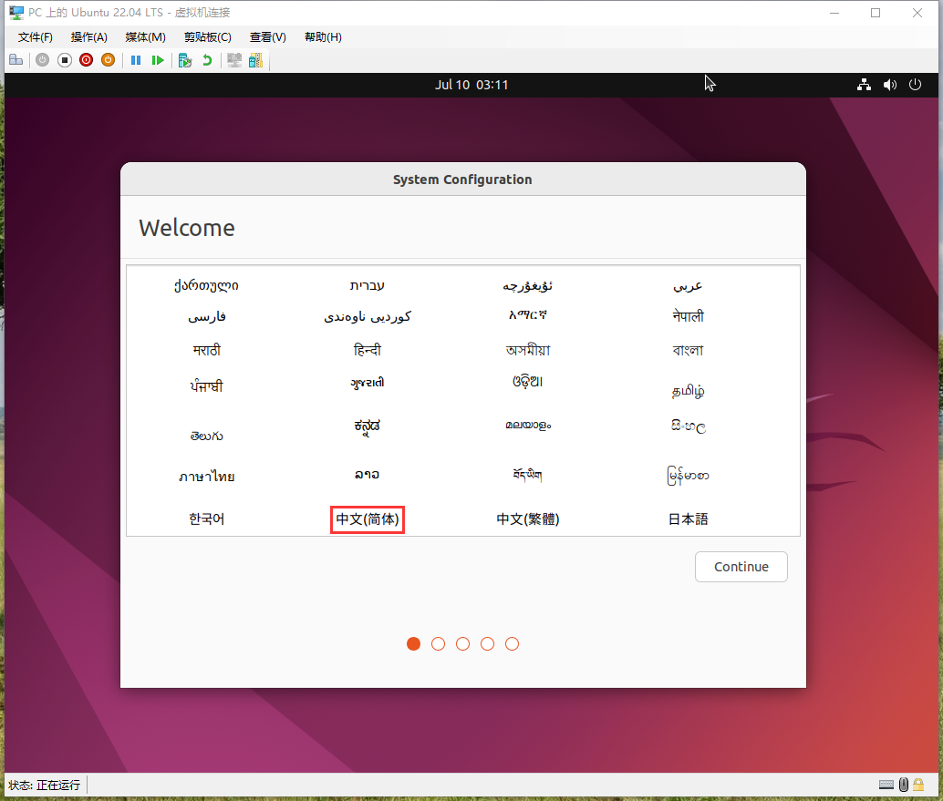This screenshot has width=943, height=801.
Task: Turn off the VM with the black stop icon
Action: (x=64, y=60)
